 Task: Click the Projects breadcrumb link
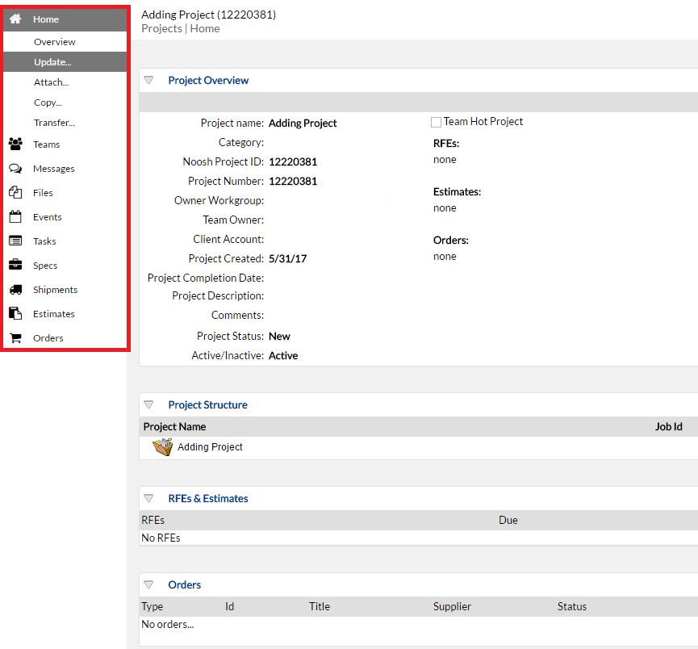[x=161, y=28]
